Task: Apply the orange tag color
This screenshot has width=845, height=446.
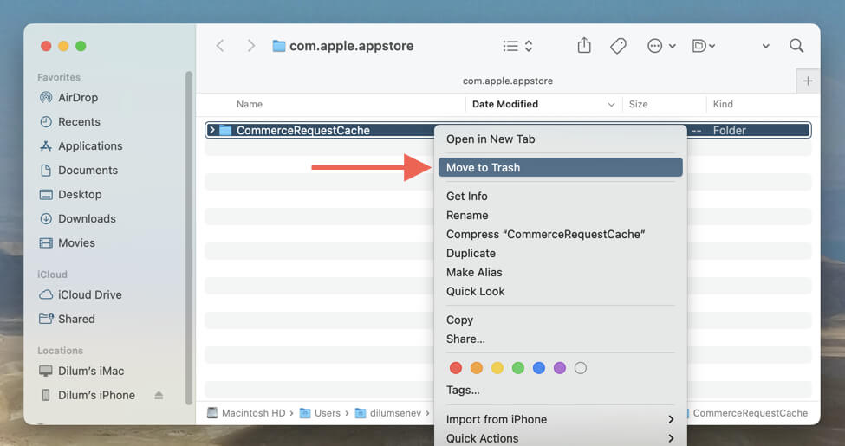Action: [x=477, y=368]
